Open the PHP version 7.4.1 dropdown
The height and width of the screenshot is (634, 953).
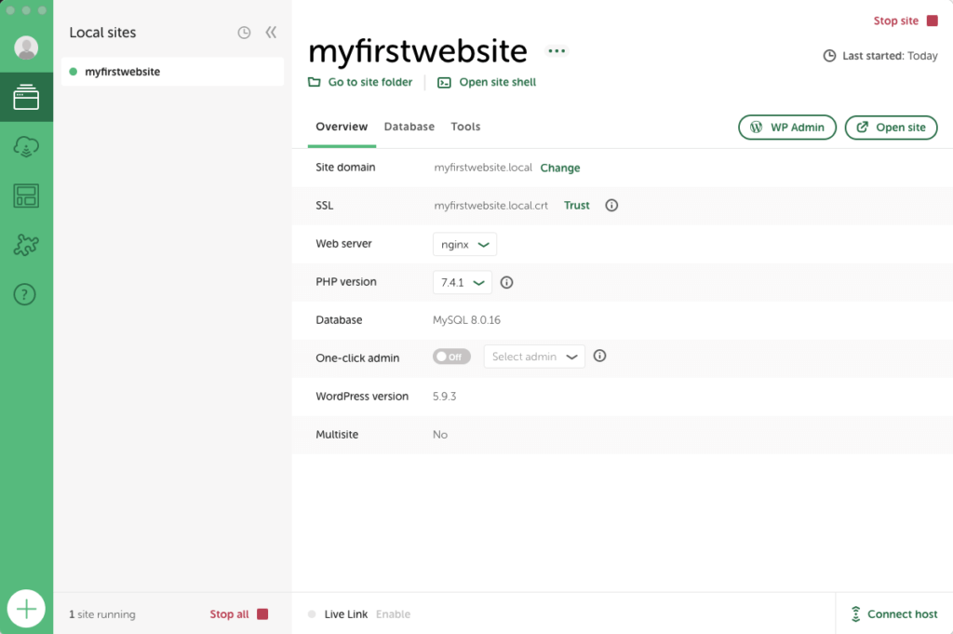[x=463, y=282]
